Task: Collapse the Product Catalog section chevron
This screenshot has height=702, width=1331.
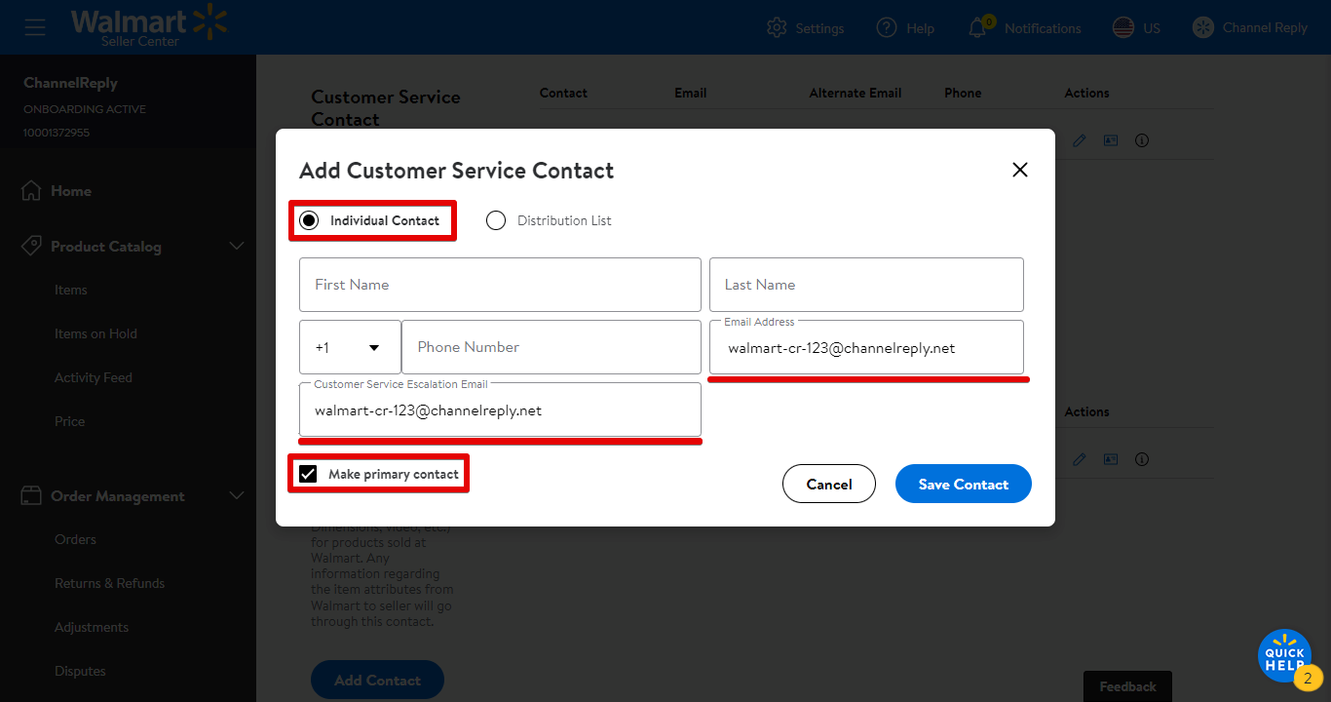Action: click(x=236, y=246)
